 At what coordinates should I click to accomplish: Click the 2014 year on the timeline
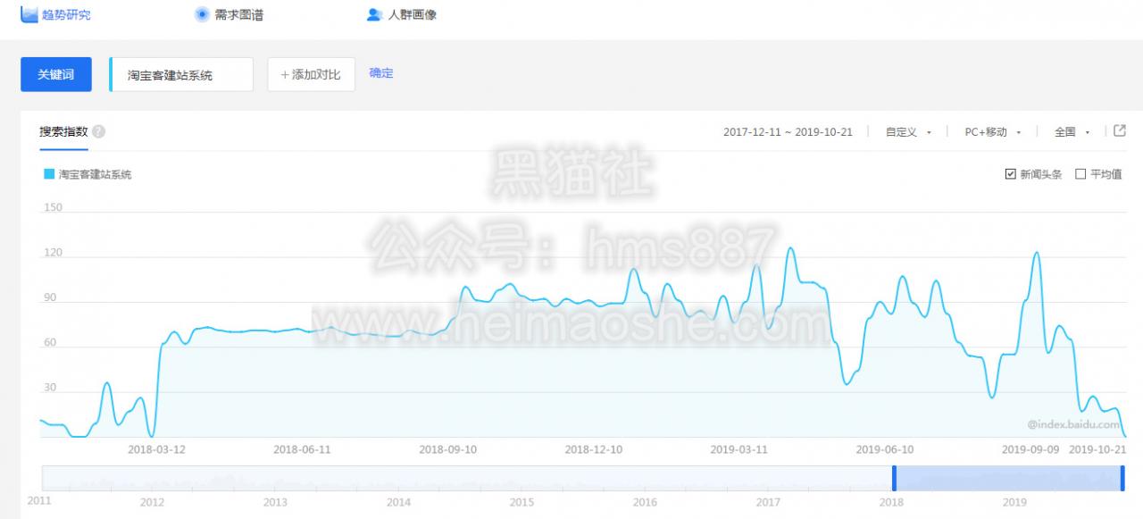point(398,502)
